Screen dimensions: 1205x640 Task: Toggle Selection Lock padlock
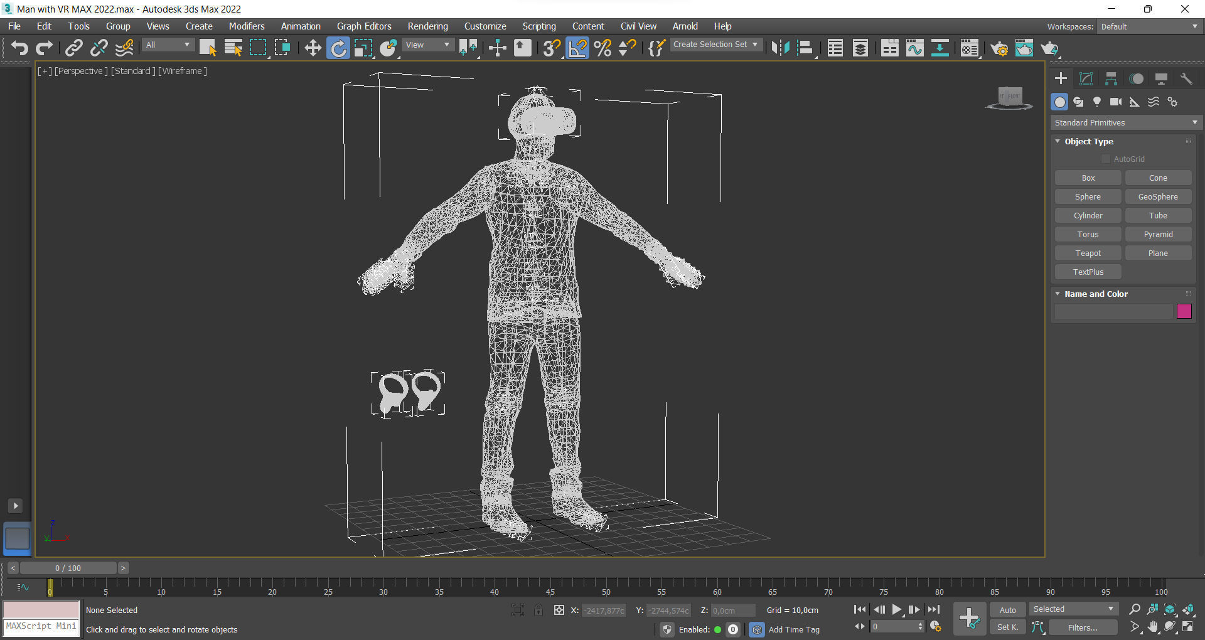click(x=538, y=610)
